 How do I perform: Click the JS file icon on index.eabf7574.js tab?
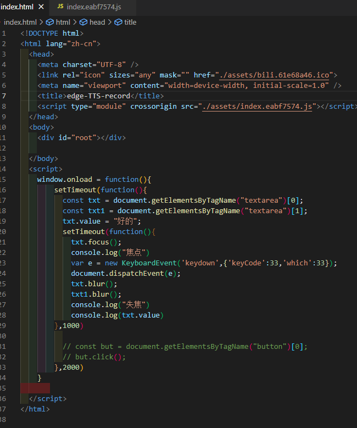(x=60, y=7)
